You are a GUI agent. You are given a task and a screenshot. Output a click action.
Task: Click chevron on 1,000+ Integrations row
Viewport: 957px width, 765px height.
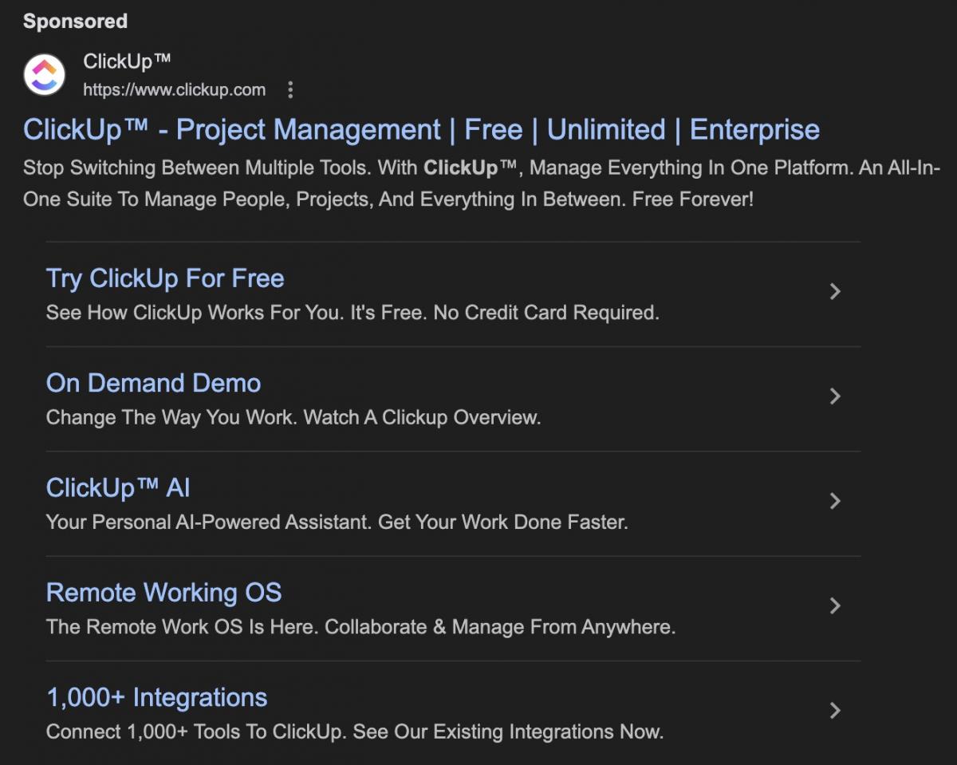(x=835, y=710)
